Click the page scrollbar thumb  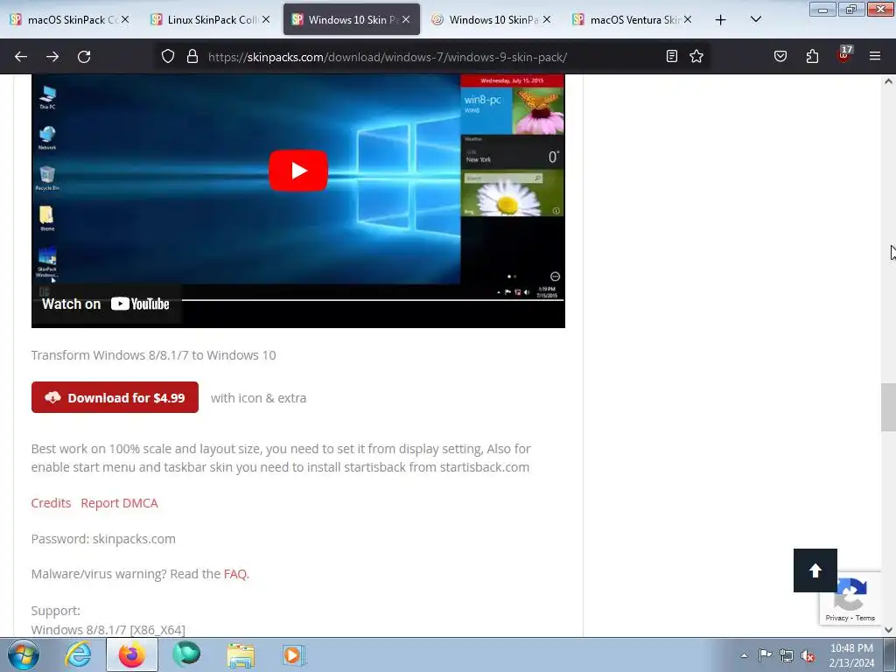(x=889, y=408)
